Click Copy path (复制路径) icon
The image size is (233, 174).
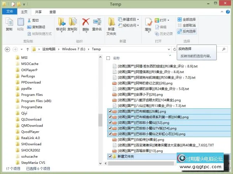pos(29,27)
